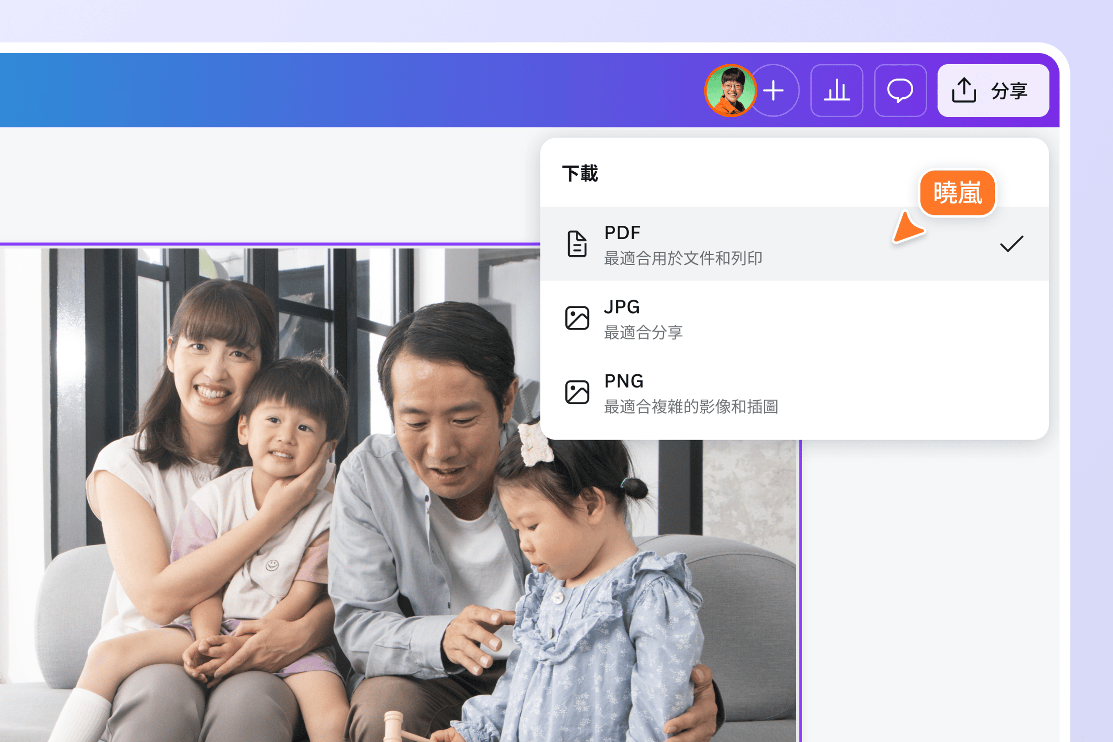1113x742 pixels.
Task: Open the comments speech bubble
Action: click(900, 90)
